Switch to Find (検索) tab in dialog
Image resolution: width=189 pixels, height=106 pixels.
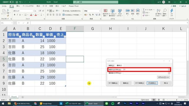point(111,65)
